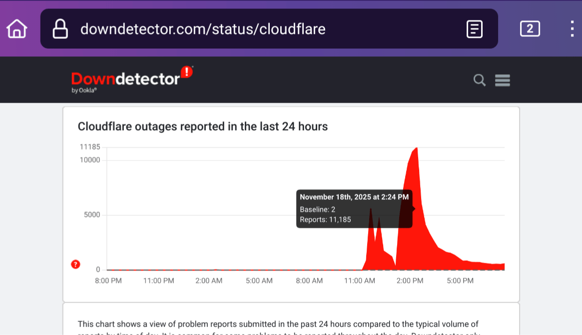Open reader mode page icon
The height and width of the screenshot is (335, 582).
coord(474,29)
